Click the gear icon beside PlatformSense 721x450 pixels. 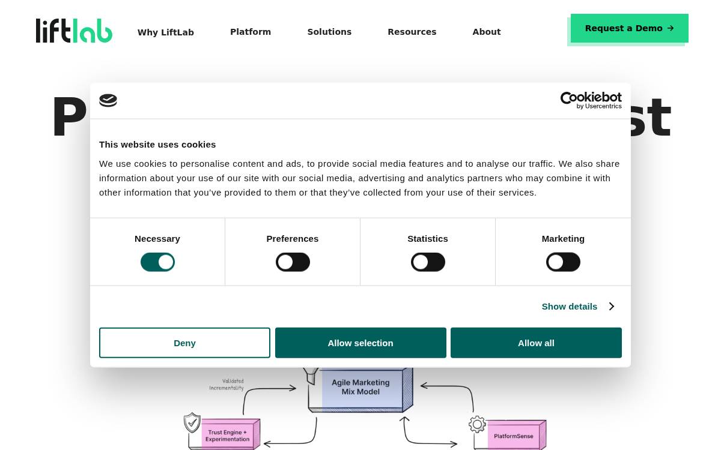pos(477,425)
